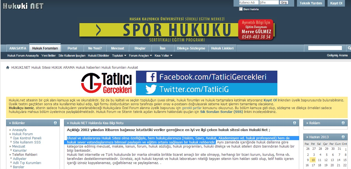Open Anasayfa in the Bölümler sidebar

(x=19, y=130)
